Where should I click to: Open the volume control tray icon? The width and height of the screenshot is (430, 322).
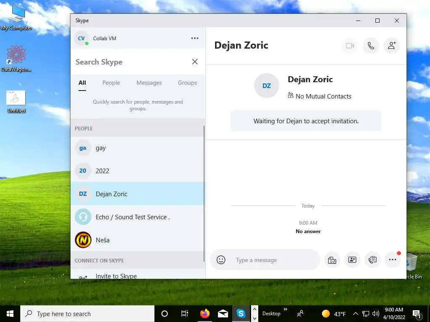[x=376, y=314]
